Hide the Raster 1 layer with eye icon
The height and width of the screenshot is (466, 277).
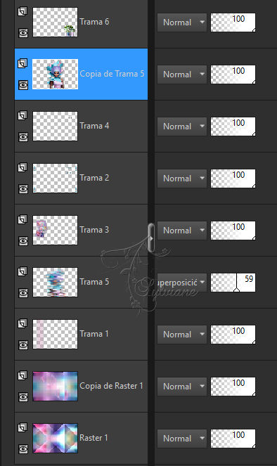coord(23,449)
